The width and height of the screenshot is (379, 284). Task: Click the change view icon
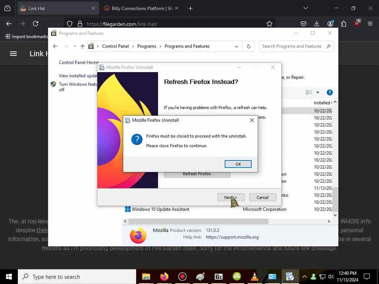coord(309,92)
